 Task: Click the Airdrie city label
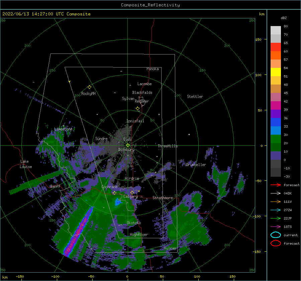(x=132, y=178)
